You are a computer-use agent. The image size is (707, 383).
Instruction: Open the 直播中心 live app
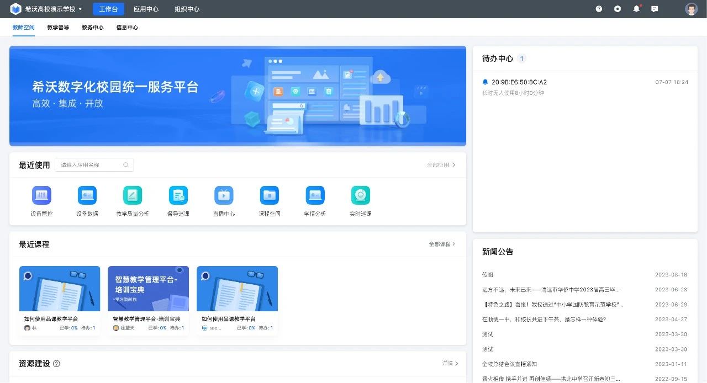pos(224,196)
